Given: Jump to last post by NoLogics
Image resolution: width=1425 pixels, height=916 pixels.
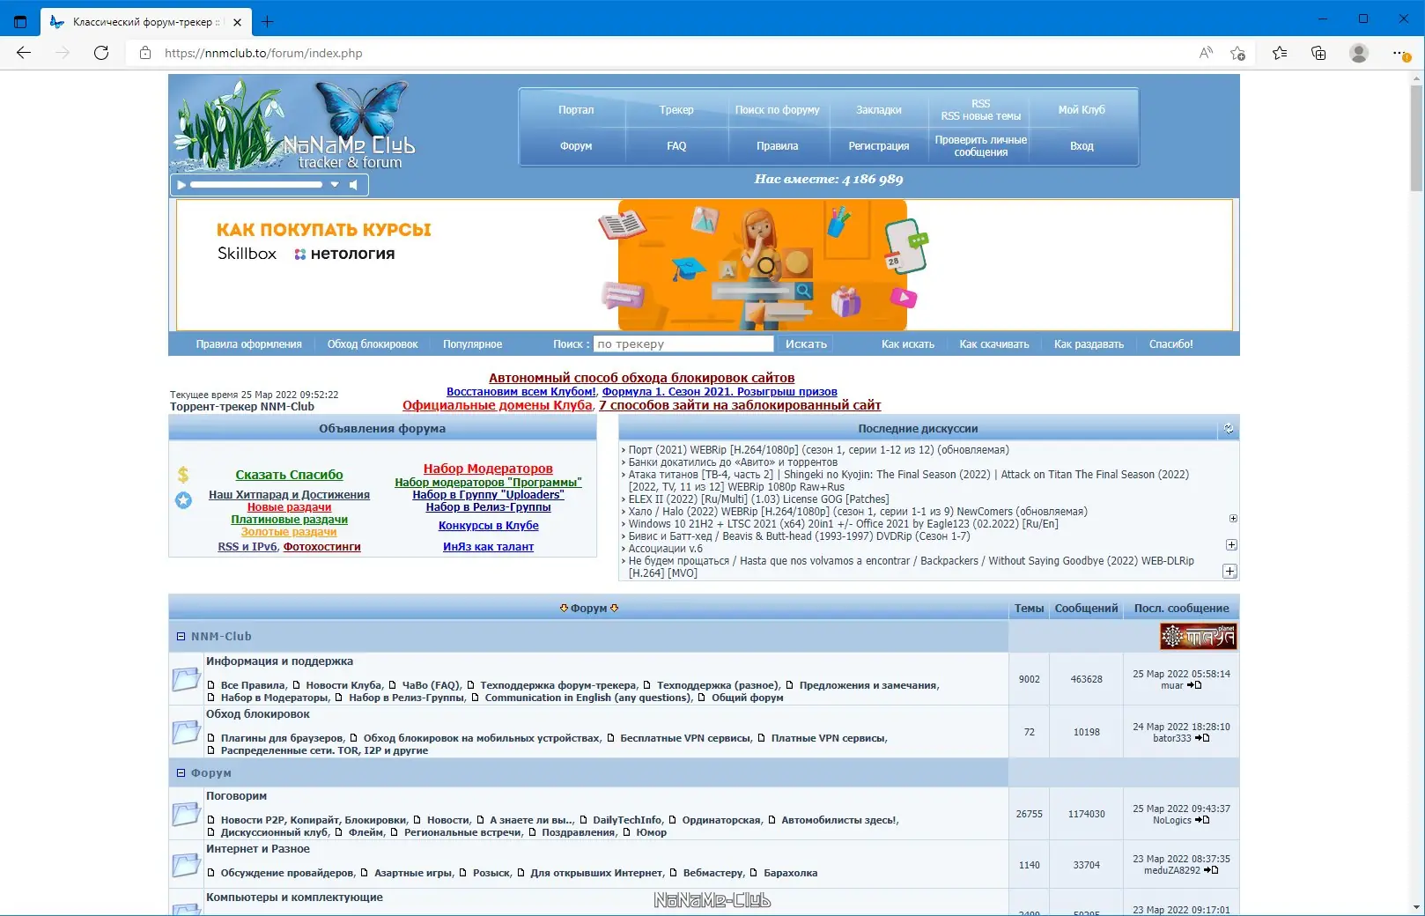Looking at the screenshot, I should click(1202, 820).
